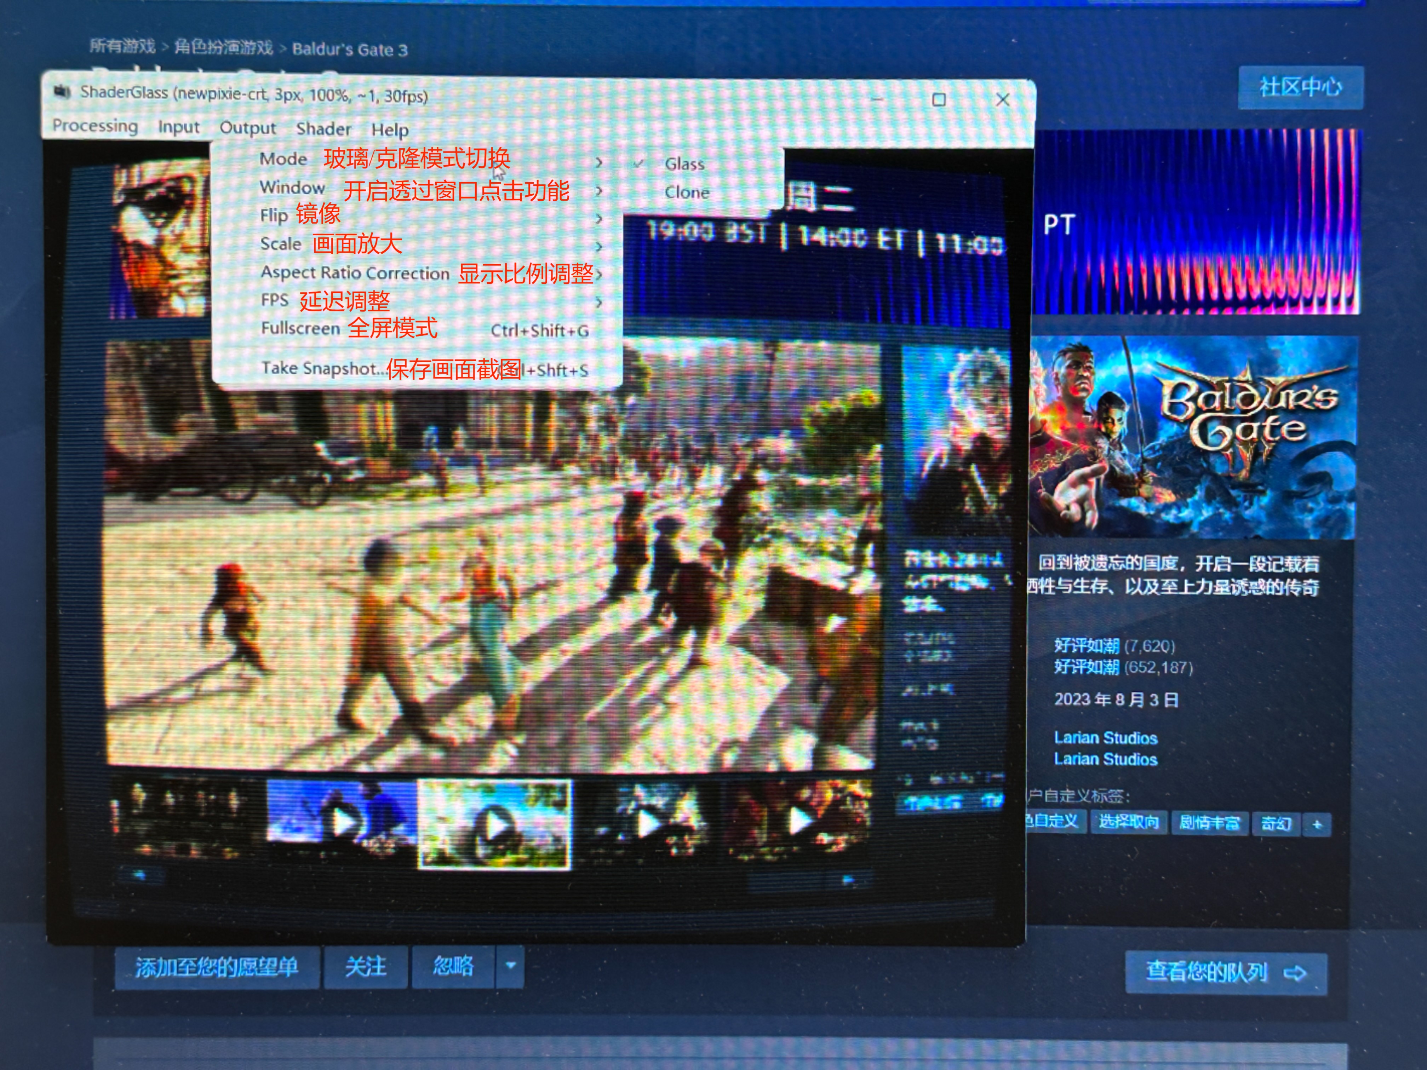
Task: Maximize the ShaderGlass window
Action: click(939, 99)
